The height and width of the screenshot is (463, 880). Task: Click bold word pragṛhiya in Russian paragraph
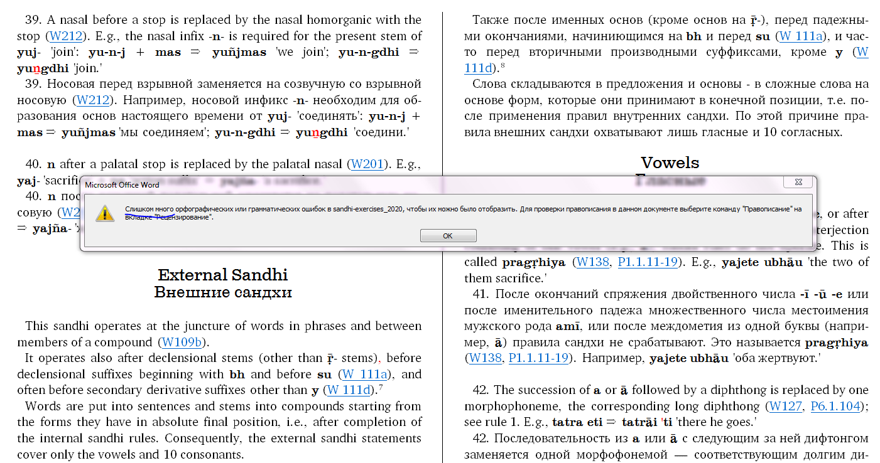click(836, 343)
